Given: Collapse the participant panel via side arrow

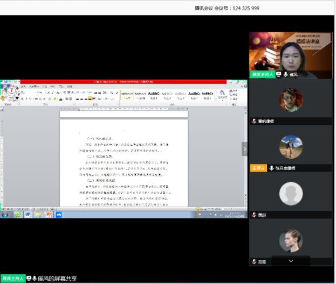Looking at the screenshot, I should click(x=244, y=149).
